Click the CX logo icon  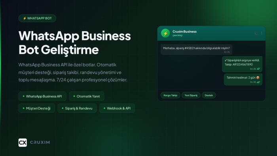pos(23,143)
